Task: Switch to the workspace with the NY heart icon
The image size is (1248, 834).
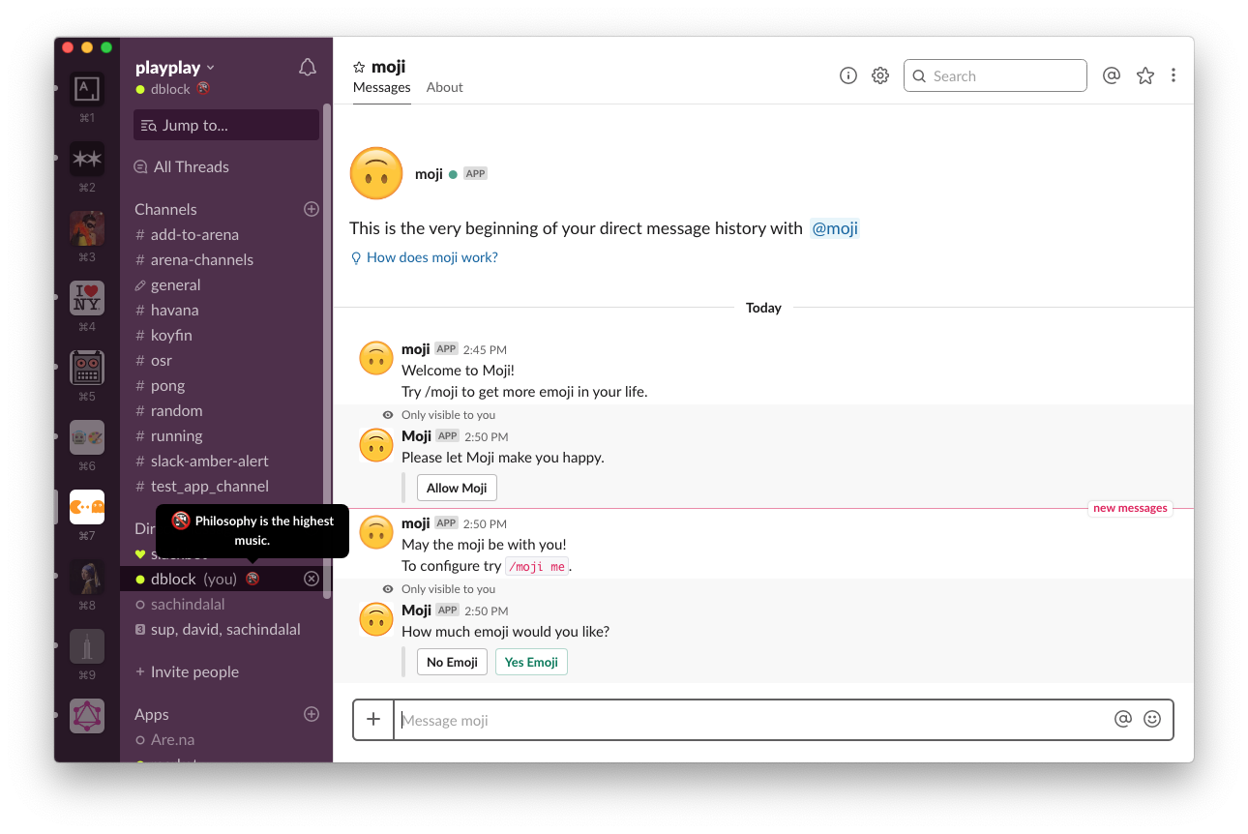Action: (x=87, y=298)
